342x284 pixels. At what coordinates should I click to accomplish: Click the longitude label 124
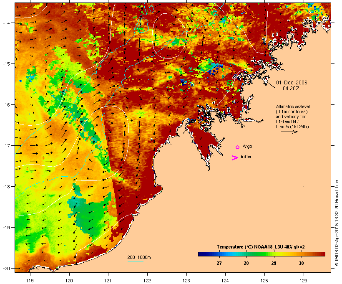click(225, 281)
